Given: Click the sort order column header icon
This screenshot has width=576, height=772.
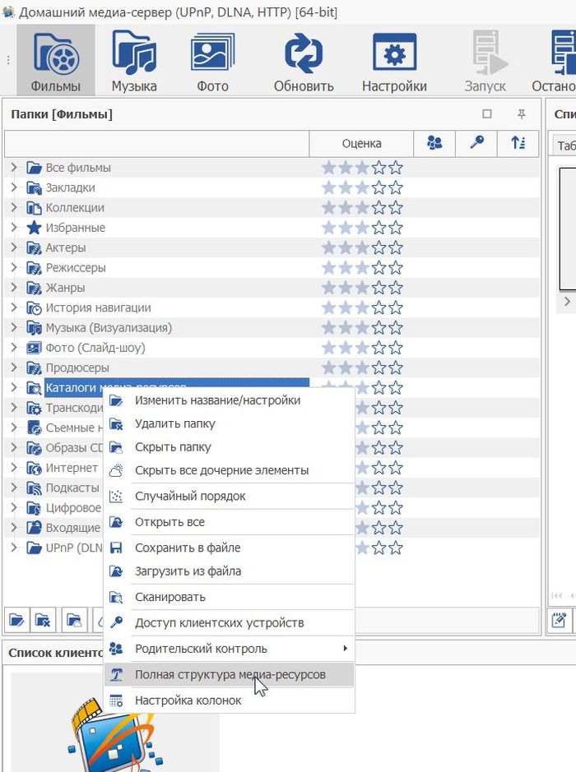Looking at the screenshot, I should (518, 143).
